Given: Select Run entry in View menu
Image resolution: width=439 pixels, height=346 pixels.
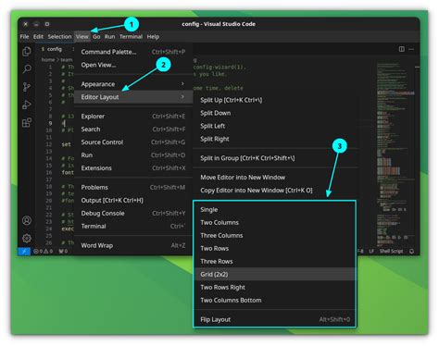Looking at the screenshot, I should pyautogui.click(x=133, y=155).
